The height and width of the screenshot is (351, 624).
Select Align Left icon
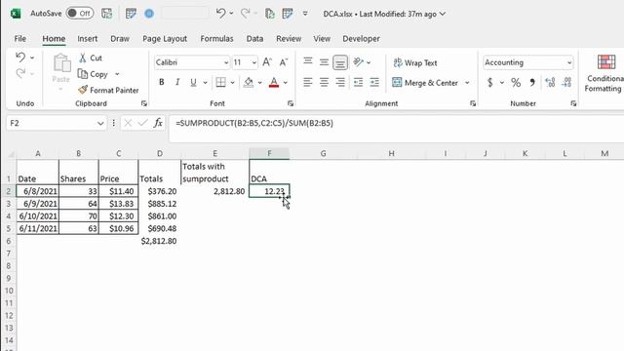(x=308, y=82)
